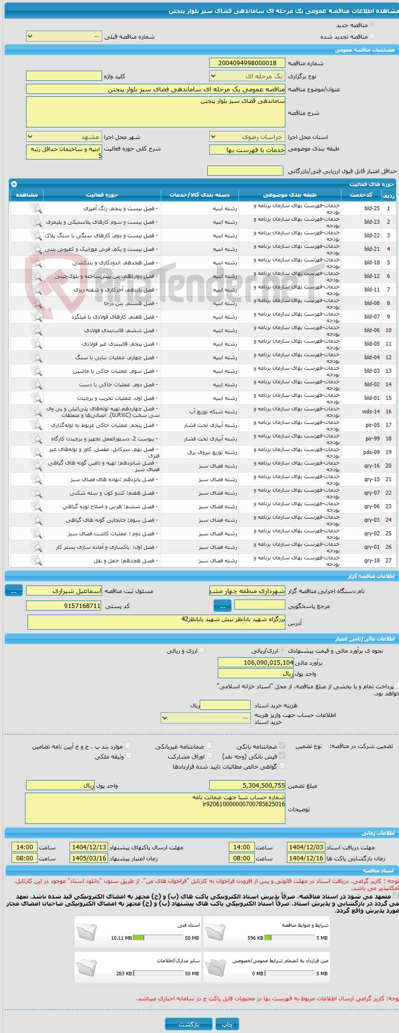
Task: Open view icon for row bld-02
Action: (x=36, y=384)
